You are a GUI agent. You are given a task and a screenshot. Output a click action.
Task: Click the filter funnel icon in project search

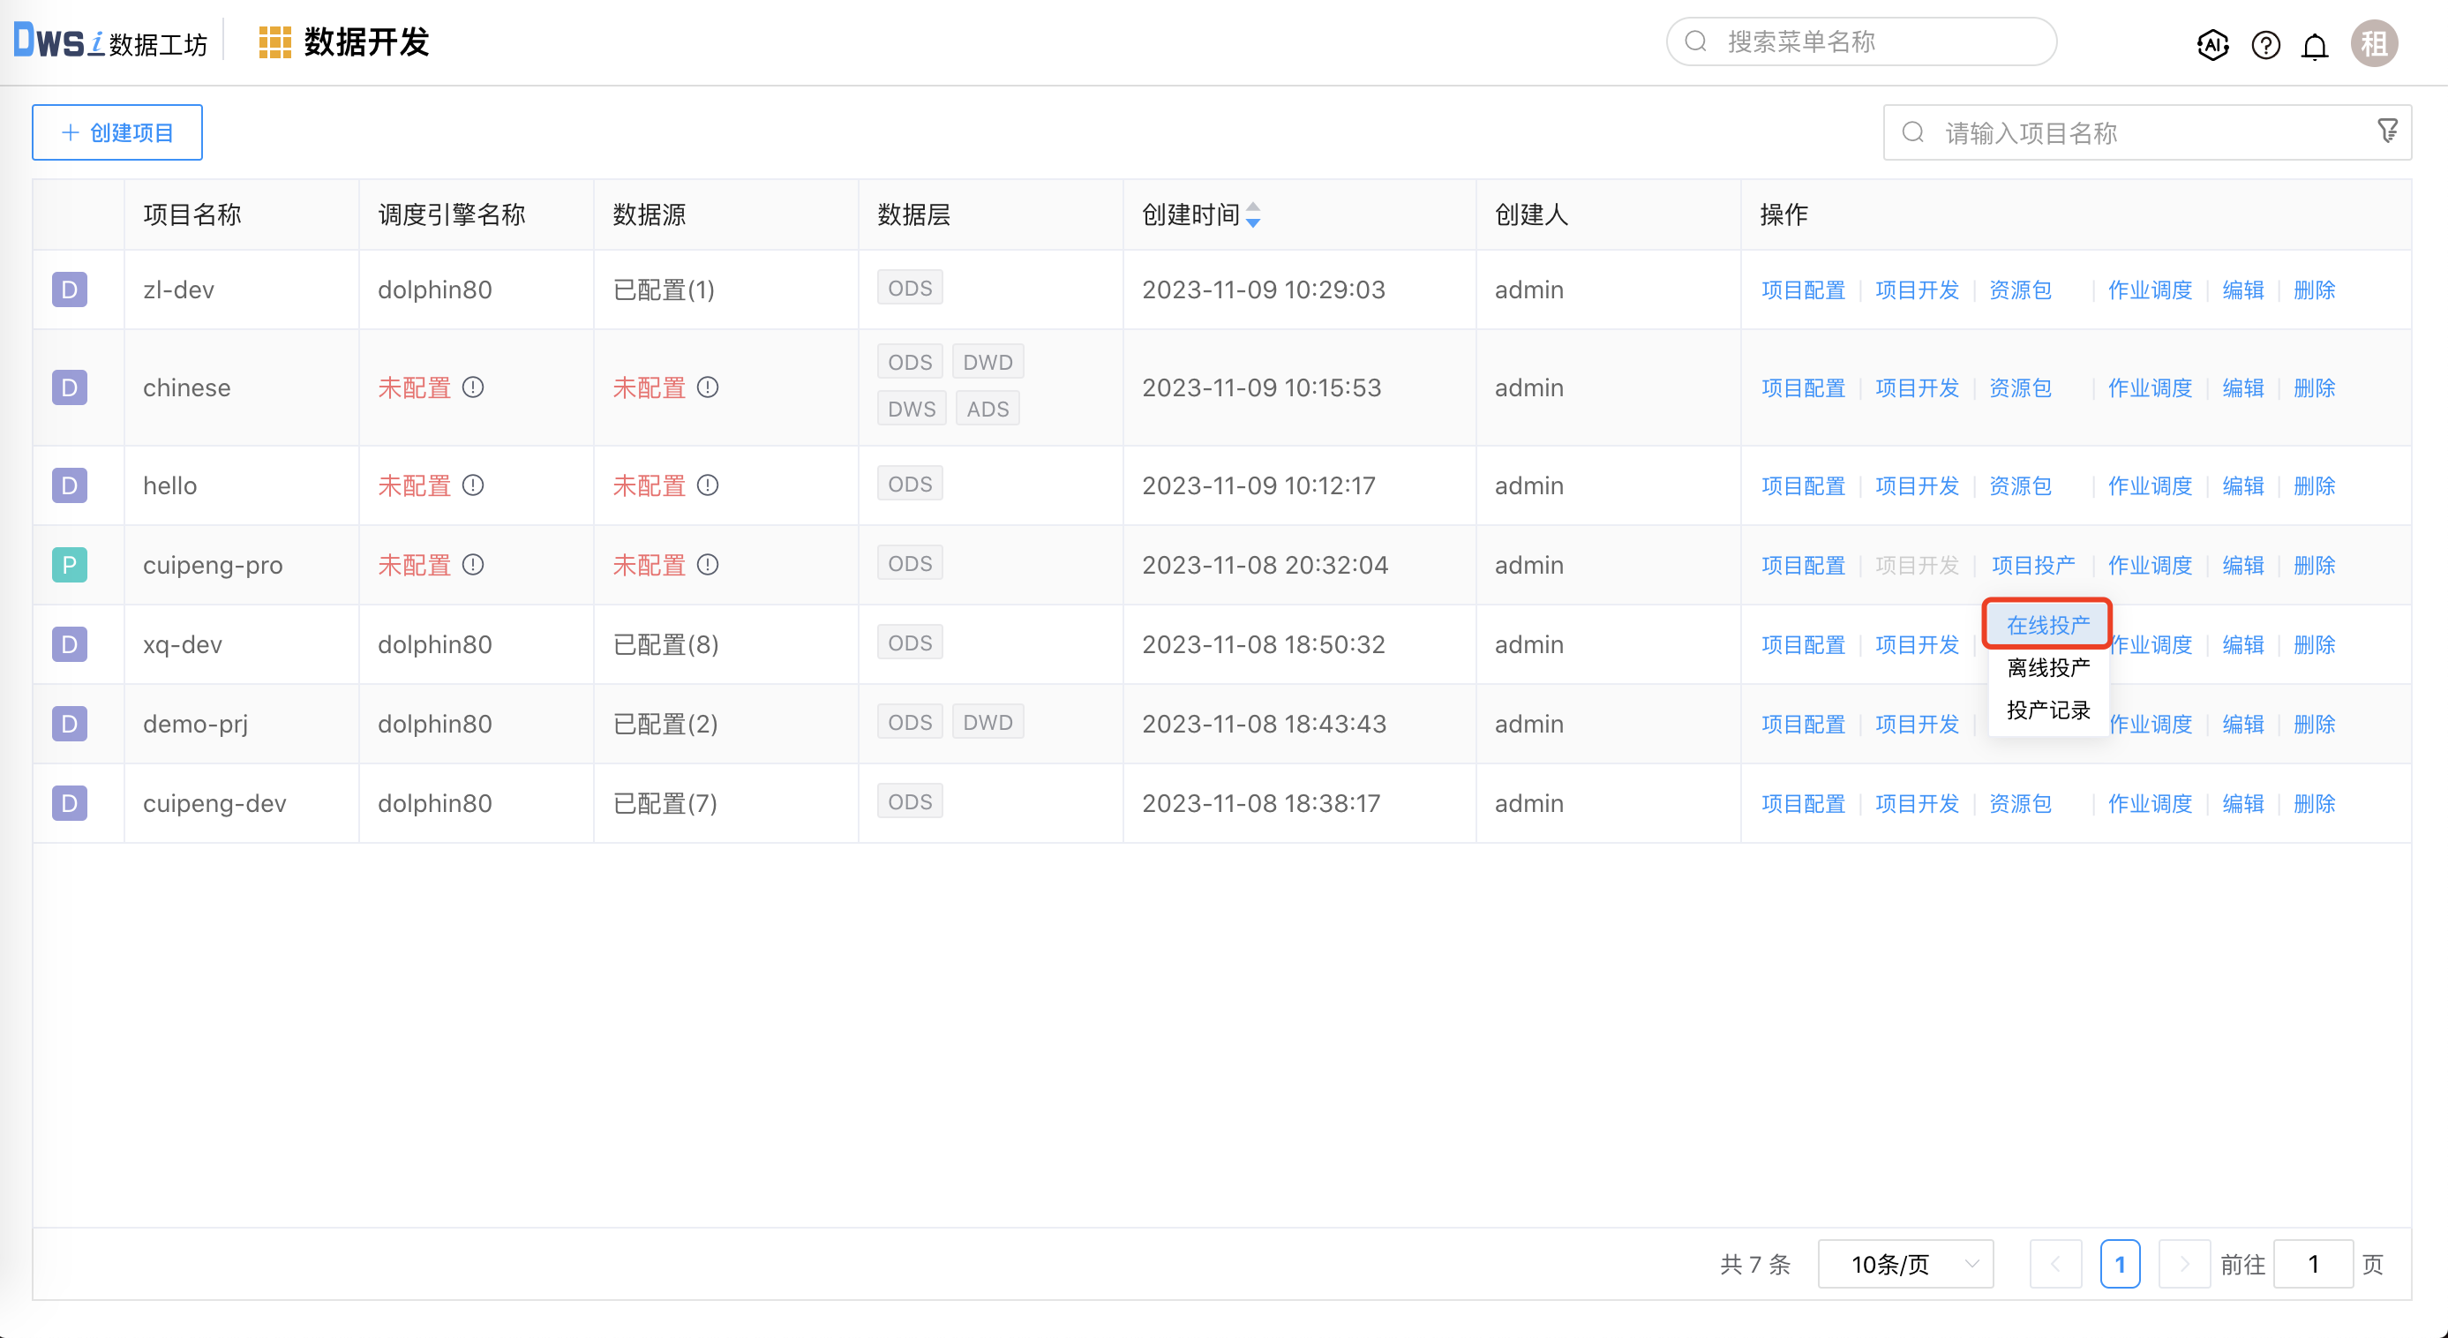point(2387,132)
